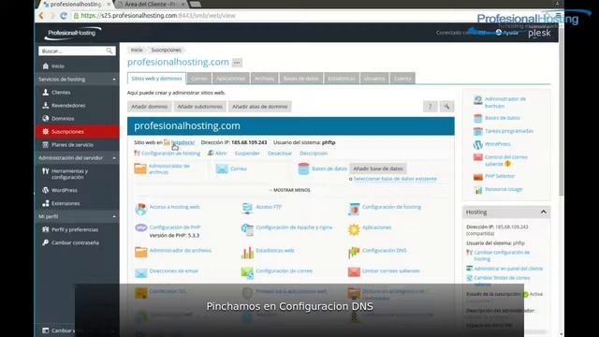Screen dimensions: 599x337
Task: Switch to the Aplicaciones tab
Action: pos(231,79)
